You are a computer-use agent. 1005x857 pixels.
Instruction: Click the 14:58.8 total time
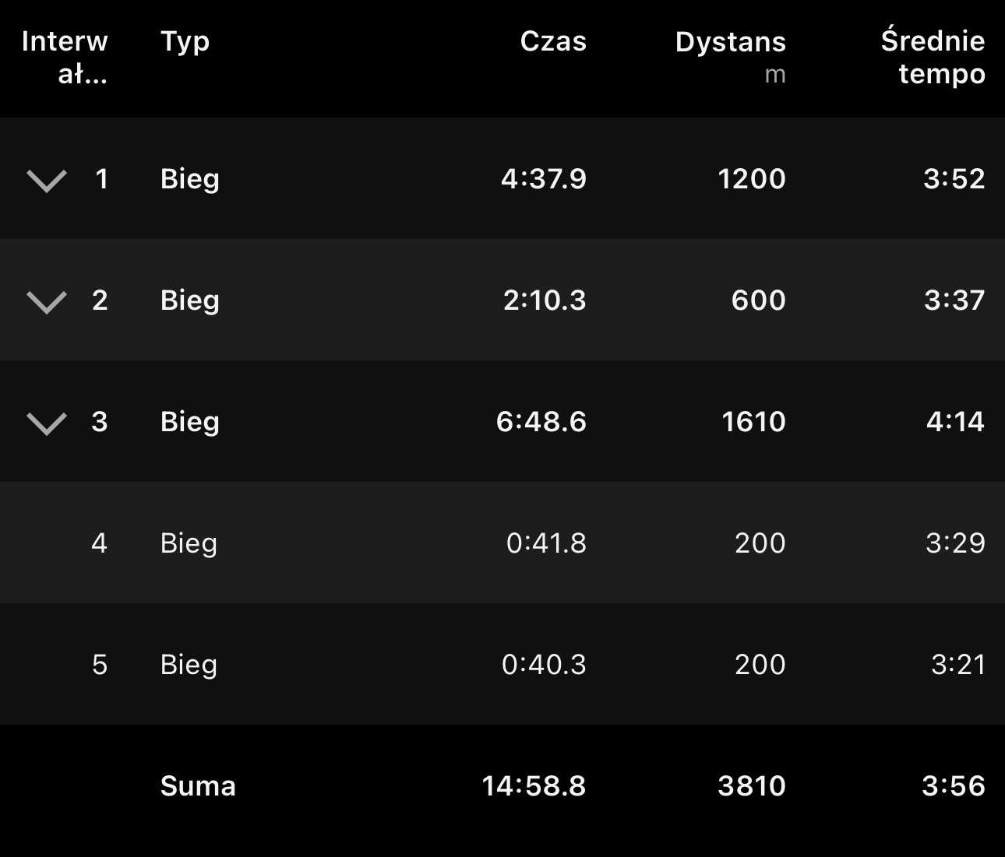534,786
